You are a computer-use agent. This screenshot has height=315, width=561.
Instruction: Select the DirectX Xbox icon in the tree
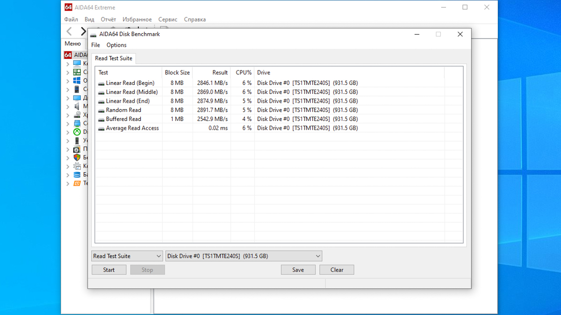[77, 132]
